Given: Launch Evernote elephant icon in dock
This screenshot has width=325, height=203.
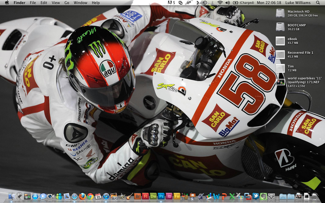Looking at the screenshot, I should pos(264,196).
